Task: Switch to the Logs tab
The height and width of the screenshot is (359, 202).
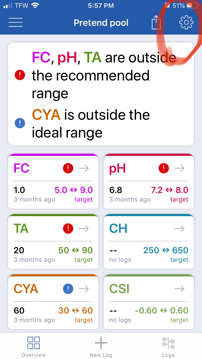Action: [x=168, y=347]
